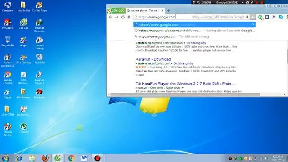
Task: Open the browser home page icon
Action: tap(129, 17)
